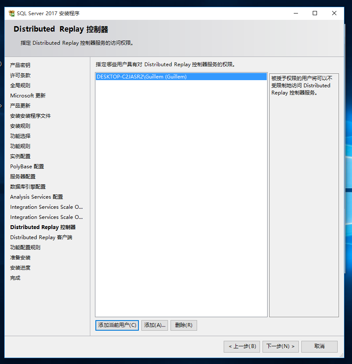The image size is (352, 364).
Task: Close the SQL Server setup window
Action: click(334, 13)
